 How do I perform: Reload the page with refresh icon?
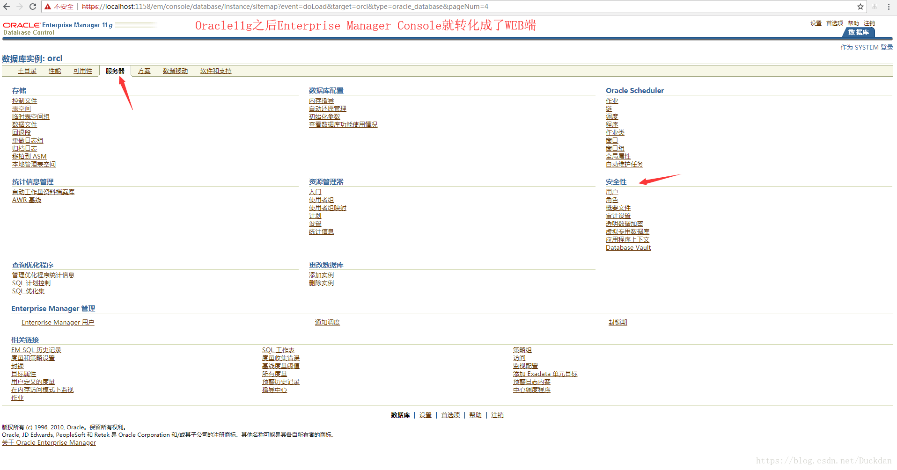tap(33, 7)
